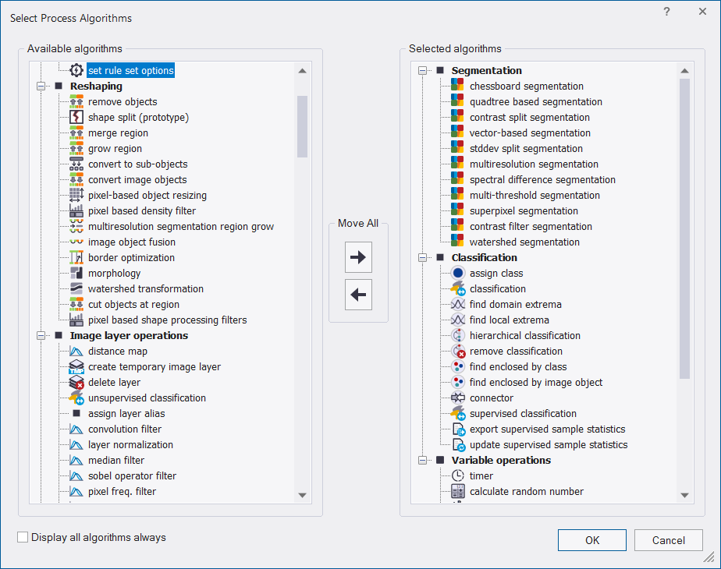
Task: Click the shape split (prototype) icon
Action: point(76,117)
